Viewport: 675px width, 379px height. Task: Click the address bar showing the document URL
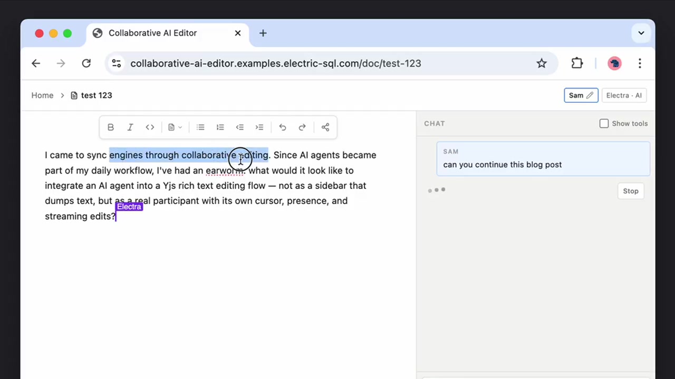tap(275, 63)
